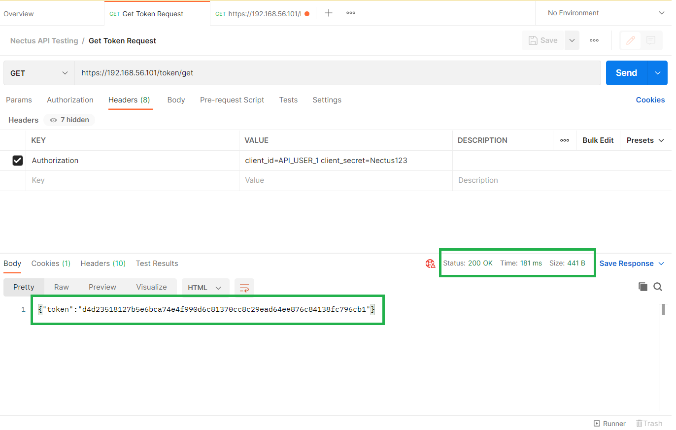Open the Settings tab
This screenshot has height=430, width=676.
coord(327,100)
